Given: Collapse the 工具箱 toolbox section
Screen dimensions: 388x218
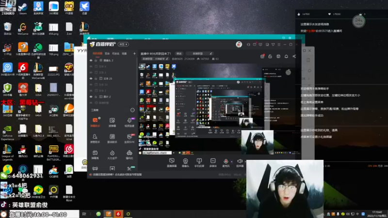Looking at the screenshot, I should point(132,110).
